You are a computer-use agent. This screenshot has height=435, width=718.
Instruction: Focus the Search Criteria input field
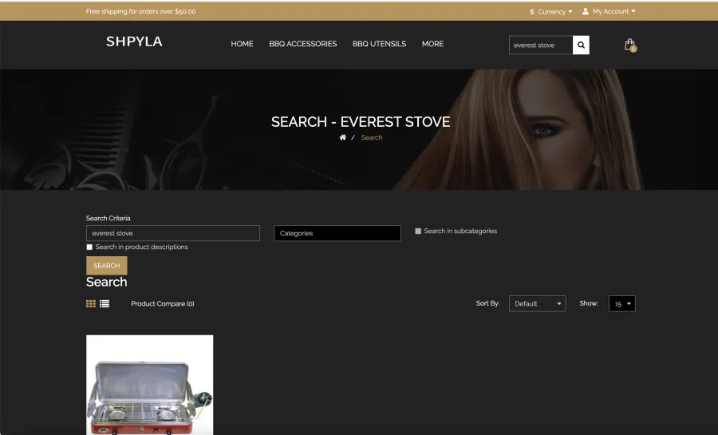[x=173, y=233]
